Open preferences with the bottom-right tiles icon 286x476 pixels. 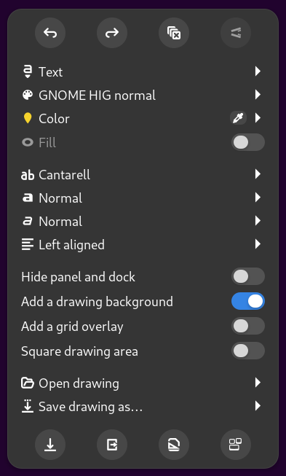coord(236,445)
